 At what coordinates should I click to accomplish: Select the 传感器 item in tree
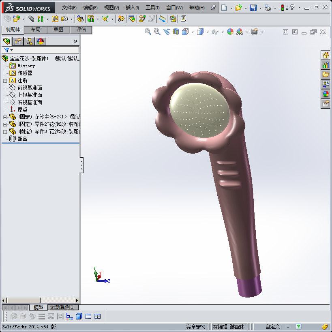25,73
